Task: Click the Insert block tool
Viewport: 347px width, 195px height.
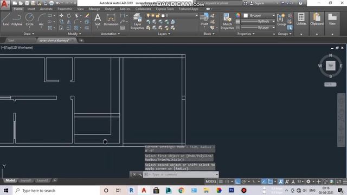Action: click(x=204, y=19)
